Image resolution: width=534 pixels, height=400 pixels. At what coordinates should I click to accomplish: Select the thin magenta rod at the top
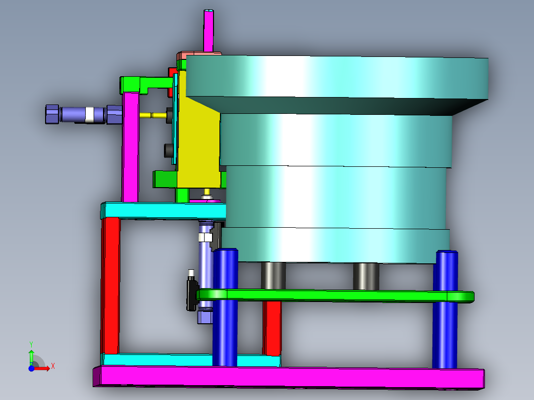click(x=209, y=31)
